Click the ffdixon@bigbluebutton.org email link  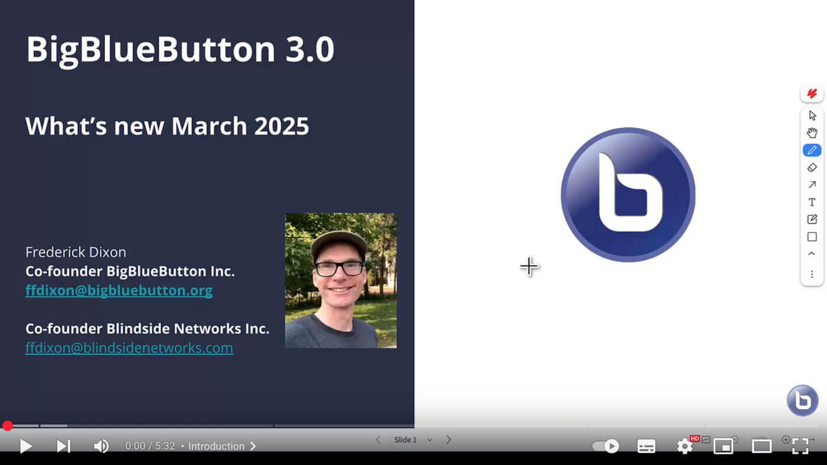(119, 290)
